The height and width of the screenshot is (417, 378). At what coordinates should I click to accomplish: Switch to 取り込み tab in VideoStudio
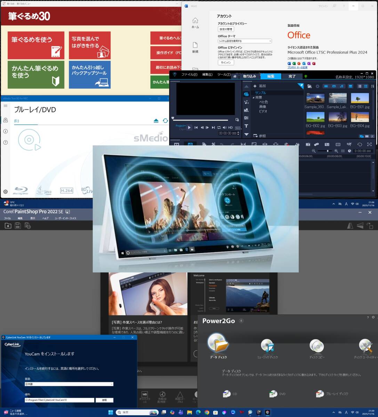coord(249,76)
